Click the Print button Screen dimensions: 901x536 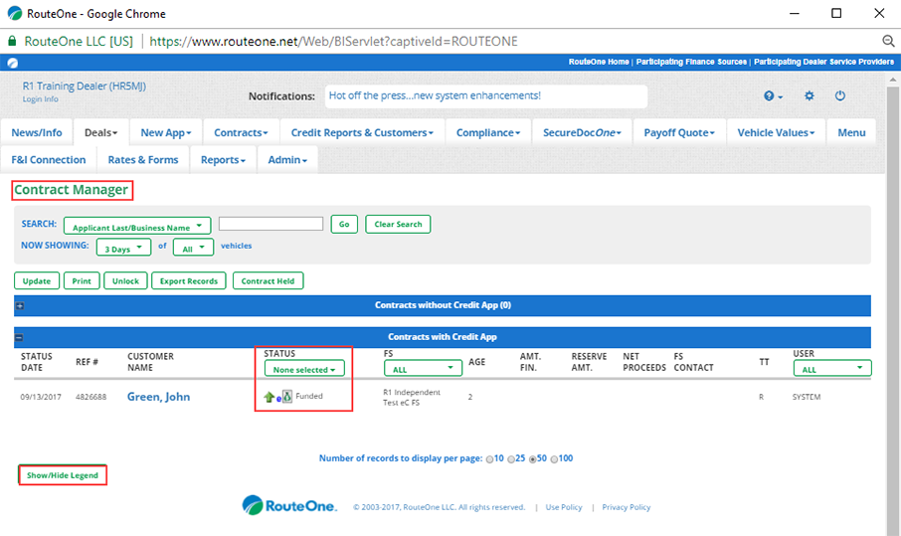(x=82, y=280)
